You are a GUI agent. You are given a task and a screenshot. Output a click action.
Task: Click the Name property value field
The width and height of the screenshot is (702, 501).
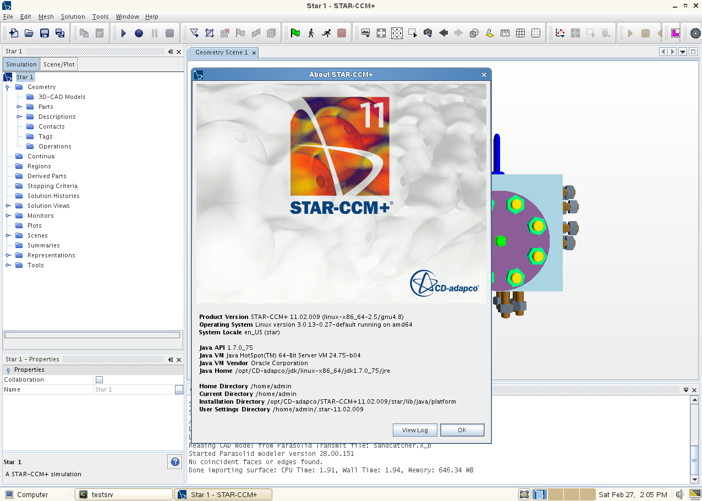134,389
